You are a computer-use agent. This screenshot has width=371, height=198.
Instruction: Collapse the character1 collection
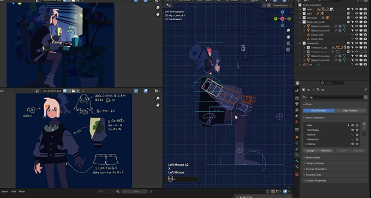click(x=300, y=43)
